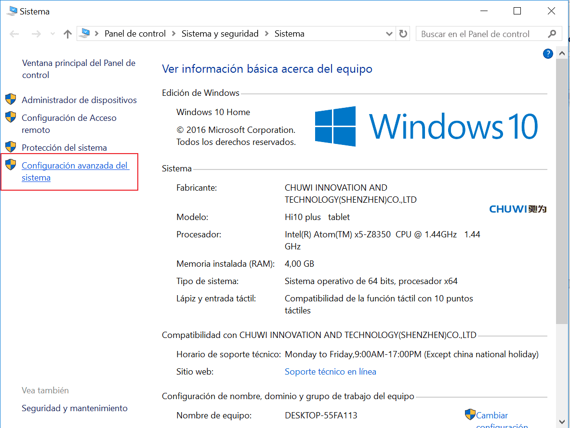This screenshot has width=570, height=428.
Task: Open Sistema y seguridad breadcrumb
Action: click(x=220, y=34)
